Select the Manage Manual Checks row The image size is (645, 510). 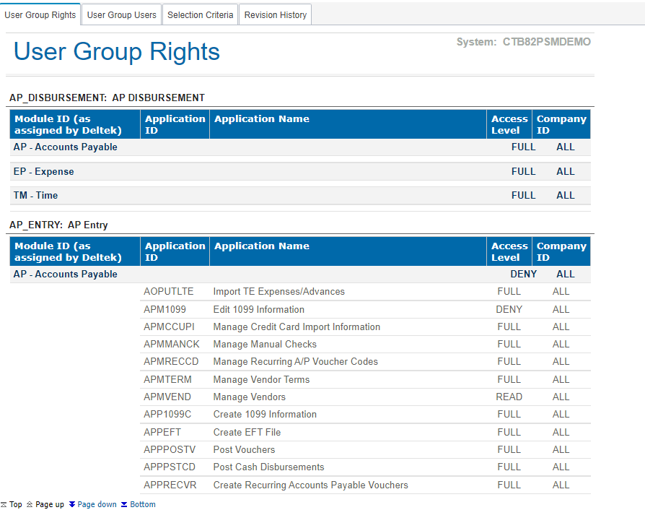coord(265,345)
